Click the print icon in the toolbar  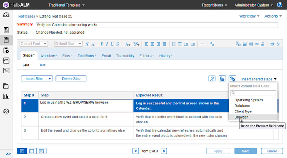tap(272, 44)
